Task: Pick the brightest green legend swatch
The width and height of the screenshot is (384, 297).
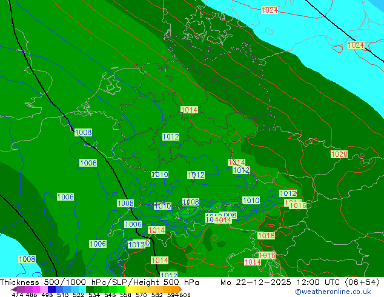Action: [121, 289]
